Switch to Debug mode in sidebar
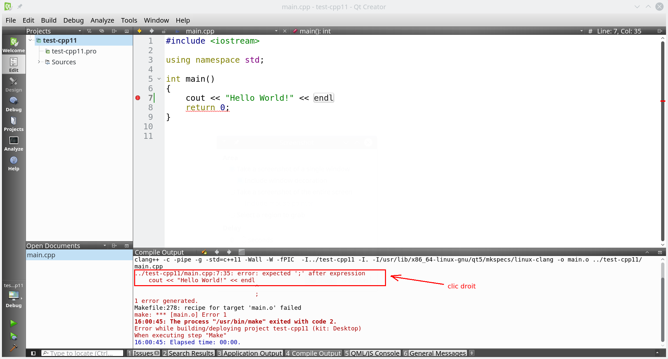The image size is (668, 359). pyautogui.click(x=14, y=104)
